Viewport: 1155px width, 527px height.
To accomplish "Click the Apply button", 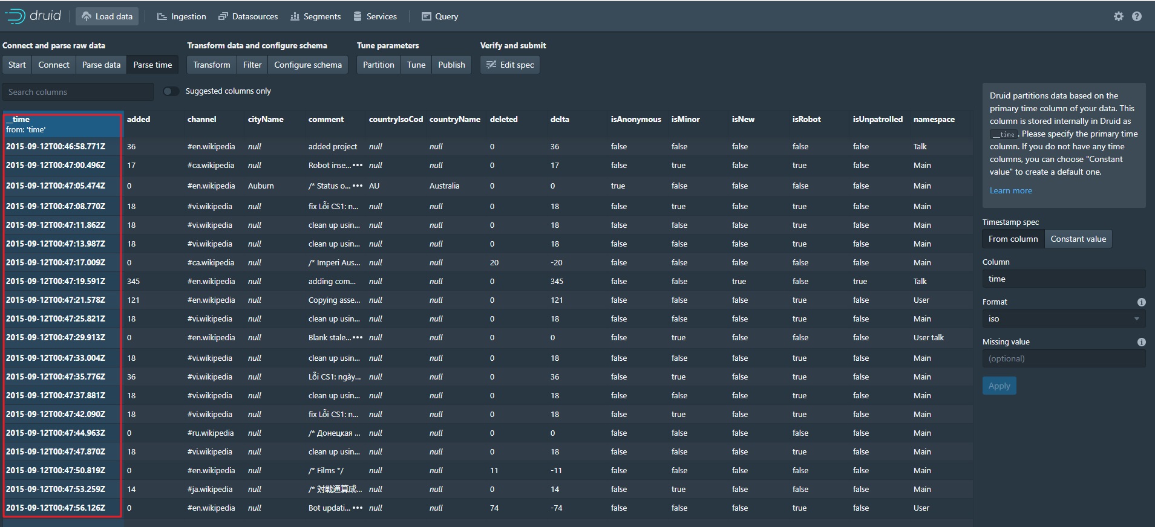I will pyautogui.click(x=999, y=386).
